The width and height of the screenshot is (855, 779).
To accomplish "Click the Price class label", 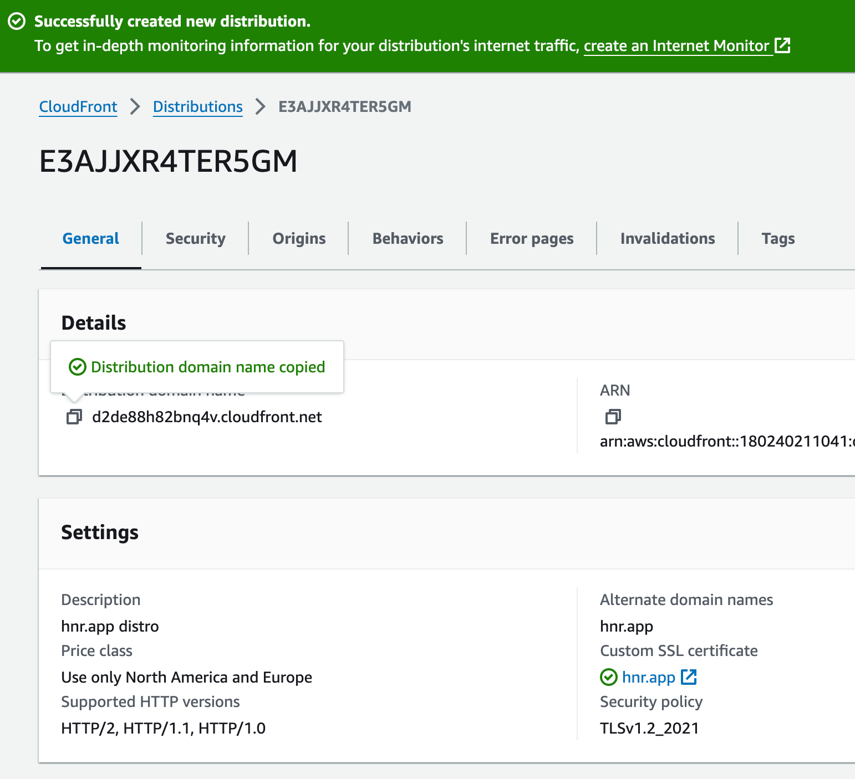I will pyautogui.click(x=96, y=650).
